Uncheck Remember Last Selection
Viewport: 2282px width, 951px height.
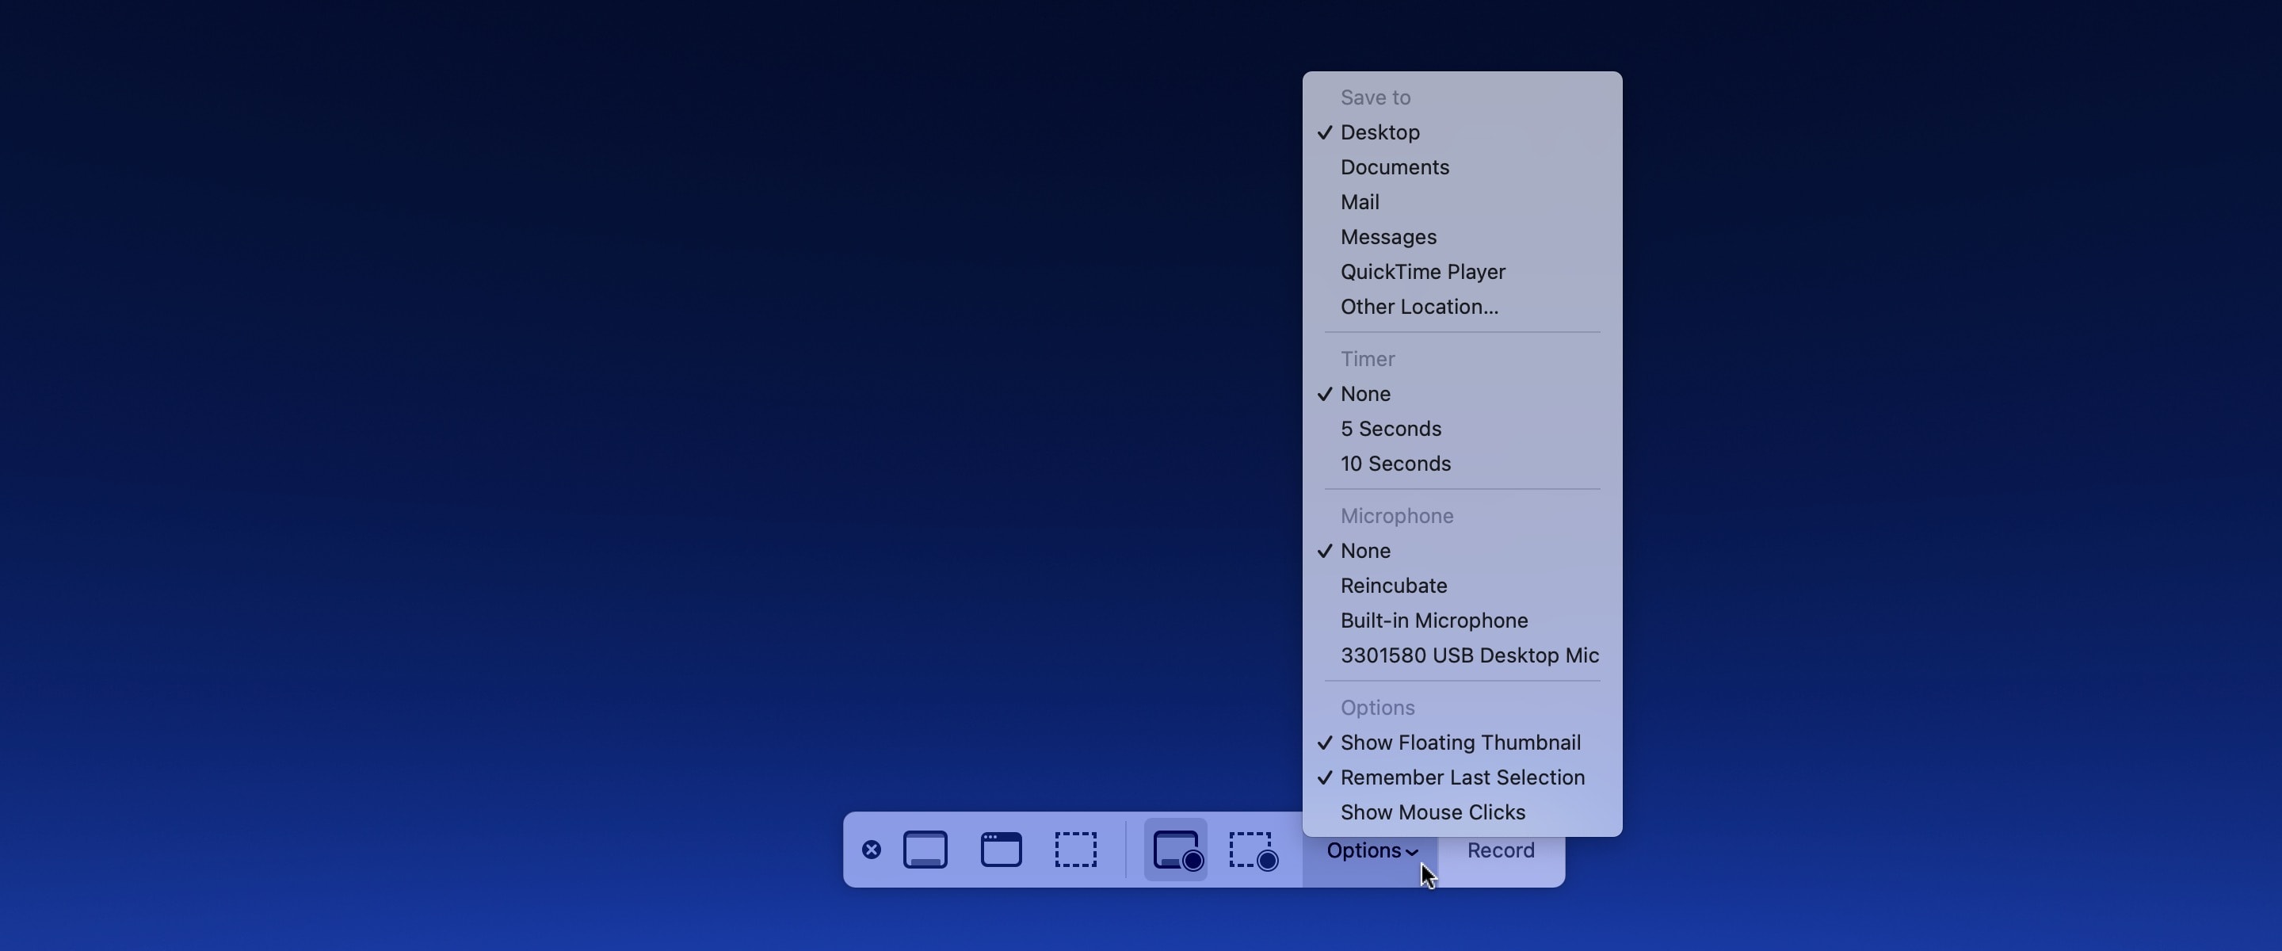1462,777
